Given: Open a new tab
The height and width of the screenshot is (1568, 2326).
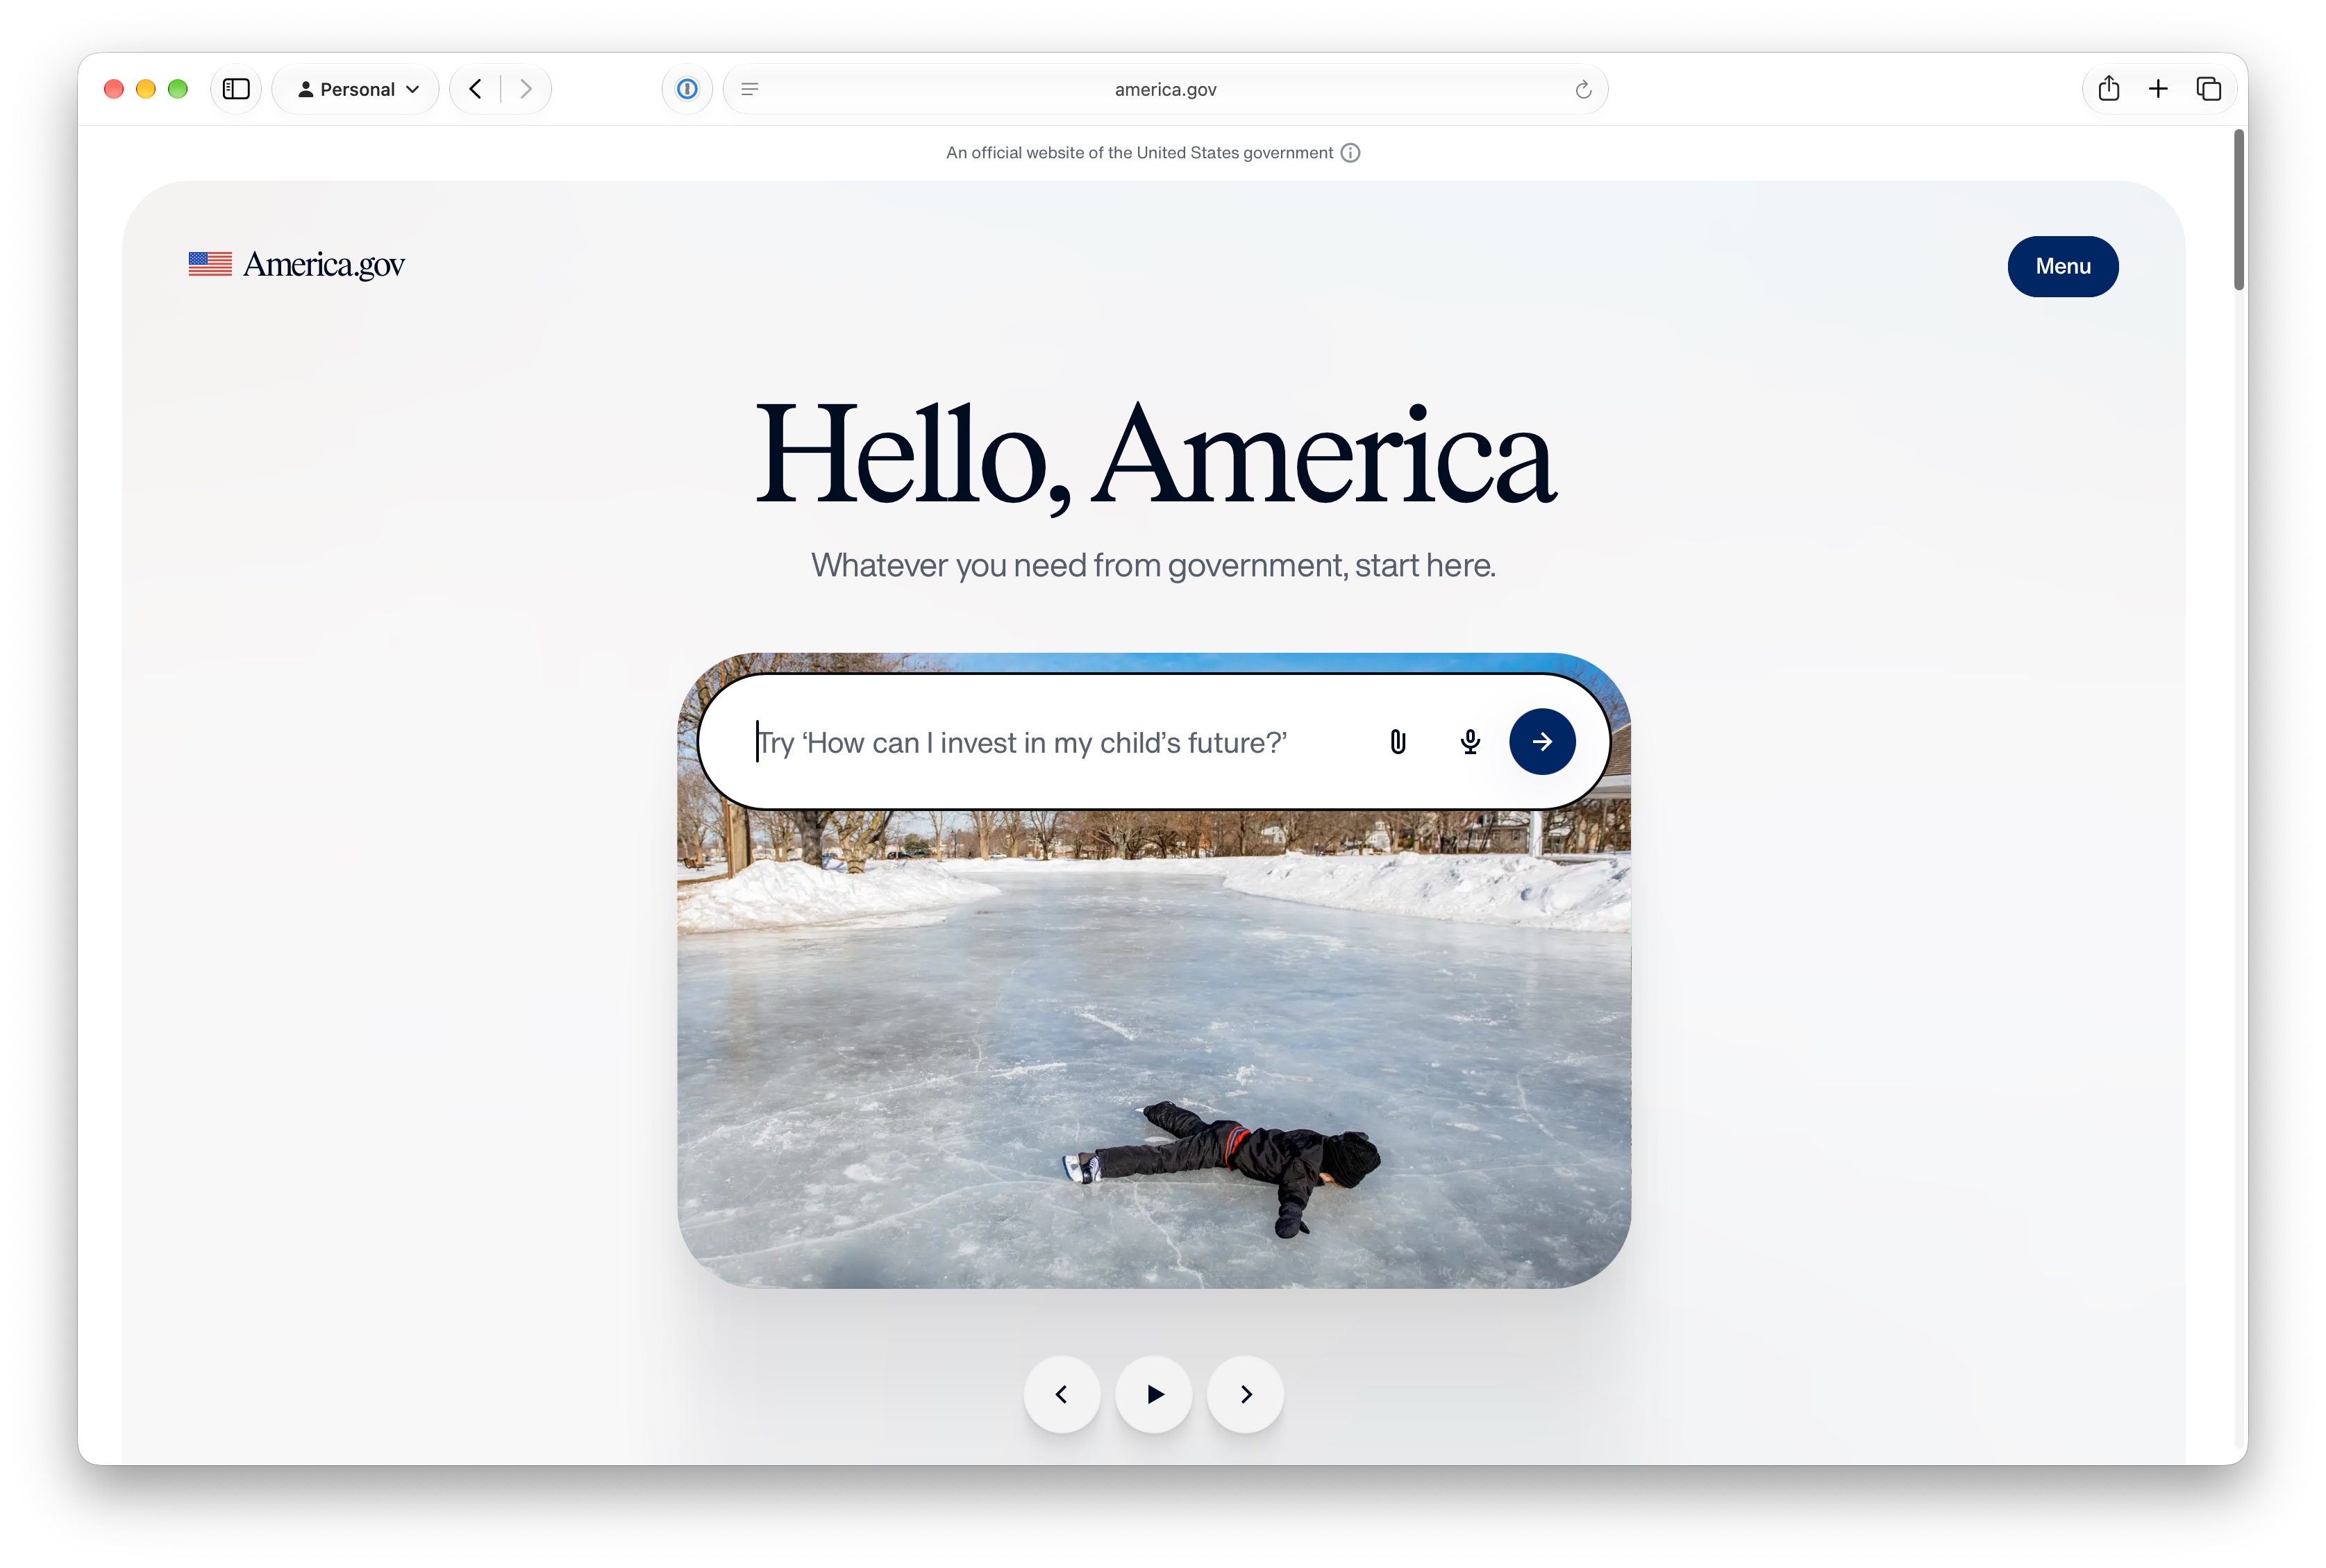Looking at the screenshot, I should (2158, 89).
